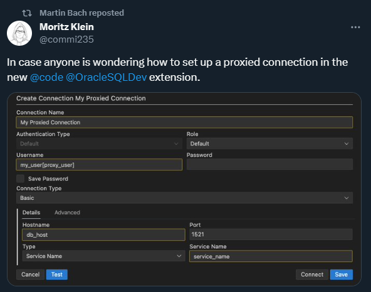Viewport: 371px width, 292px height.
Task: Click the Connection Type chevron arrow
Action: tap(347, 198)
